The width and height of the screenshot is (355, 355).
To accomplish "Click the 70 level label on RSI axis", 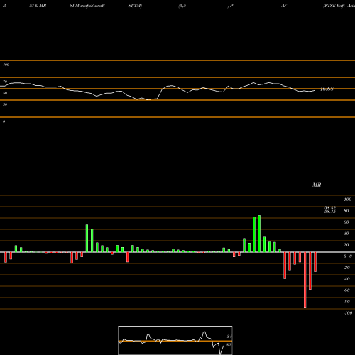I will pos(5,82).
